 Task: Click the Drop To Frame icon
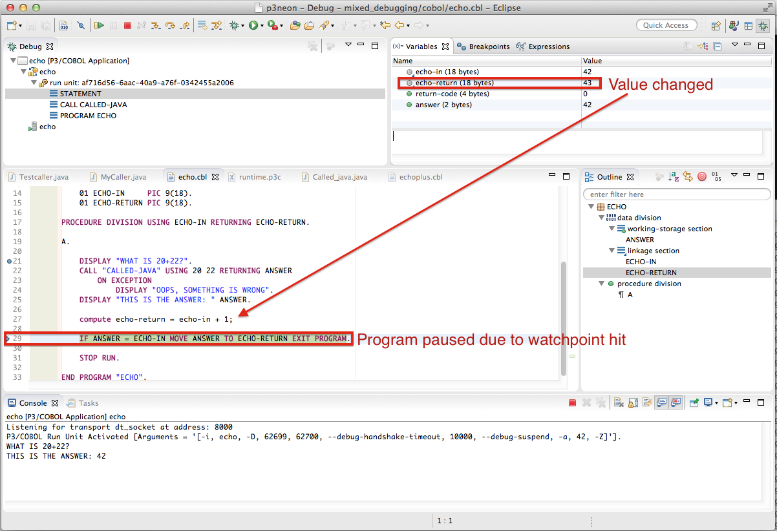pyautogui.click(x=202, y=26)
